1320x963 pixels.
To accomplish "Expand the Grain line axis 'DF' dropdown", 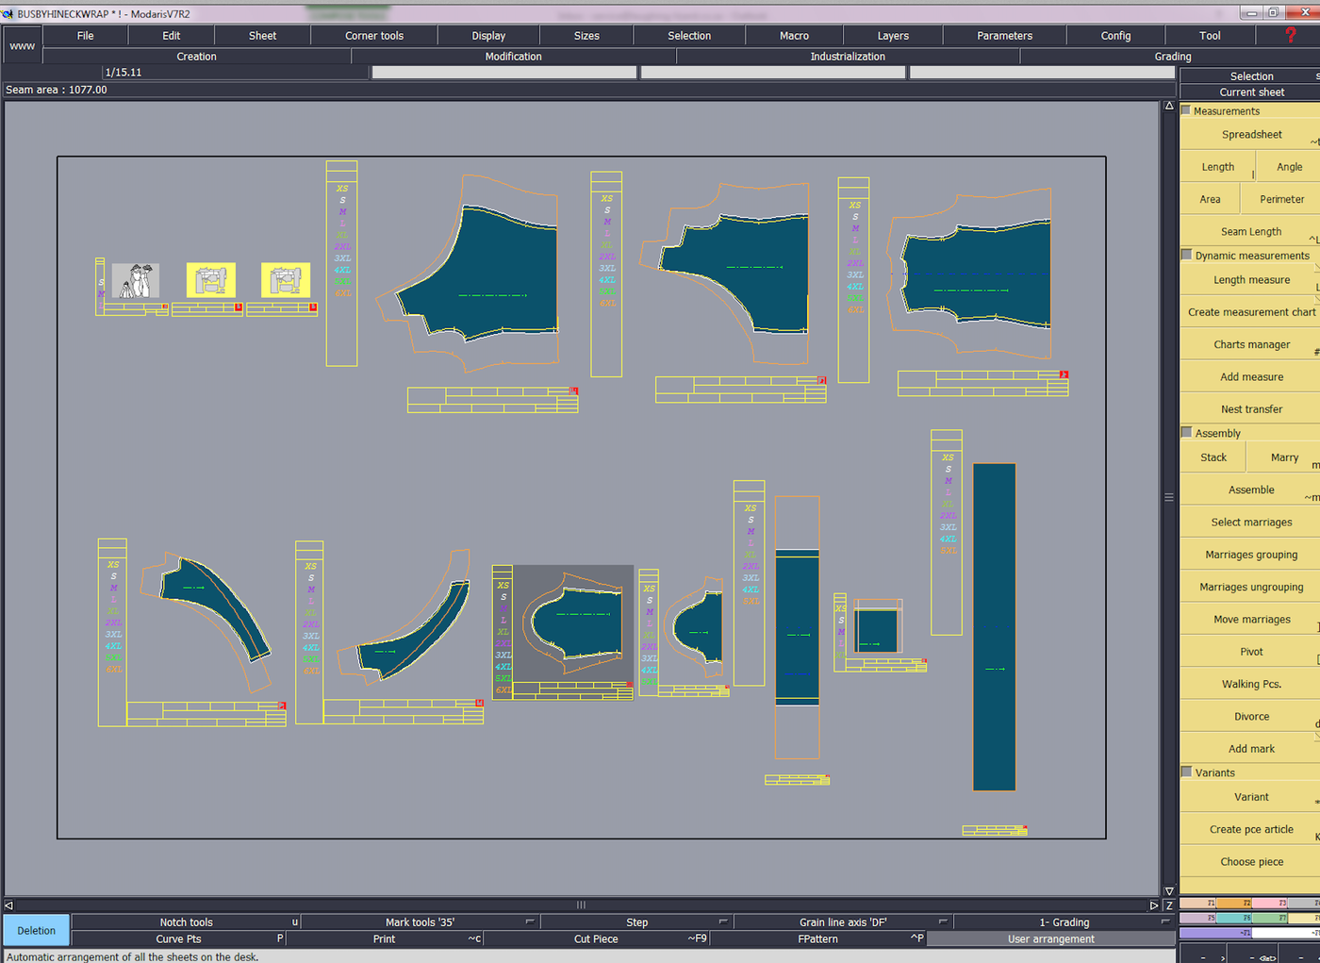I will (942, 922).
